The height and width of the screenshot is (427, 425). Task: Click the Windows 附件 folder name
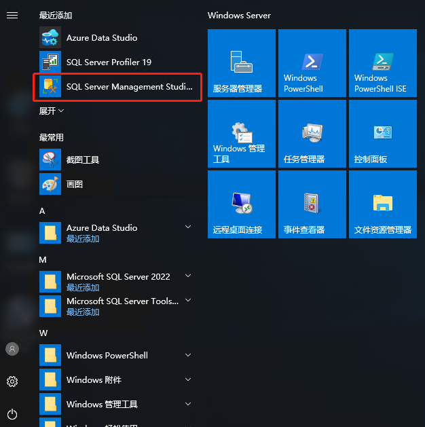94,379
